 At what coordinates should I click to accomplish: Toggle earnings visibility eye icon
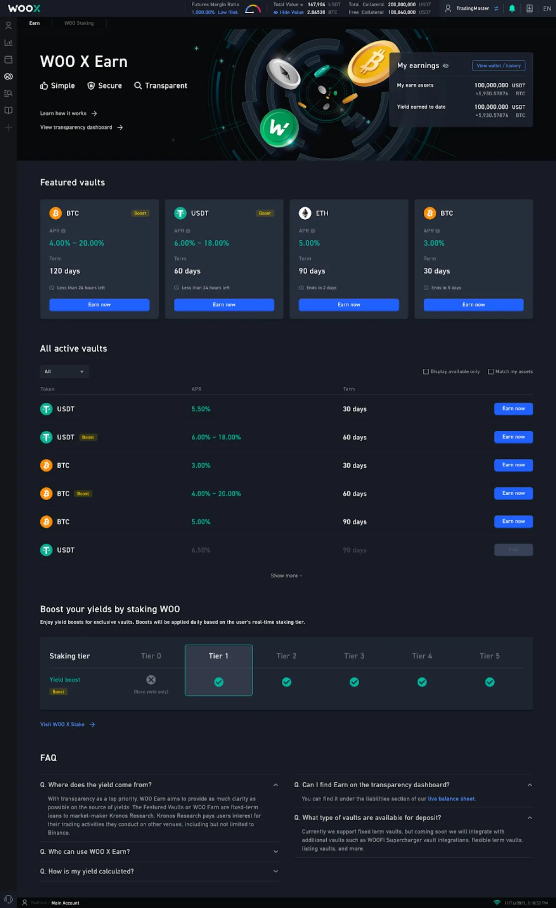tap(446, 66)
